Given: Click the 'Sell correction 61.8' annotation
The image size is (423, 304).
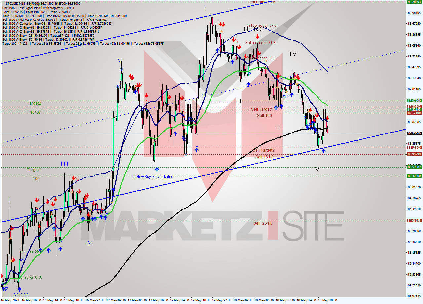Looking at the screenshot, I should 260,43.
